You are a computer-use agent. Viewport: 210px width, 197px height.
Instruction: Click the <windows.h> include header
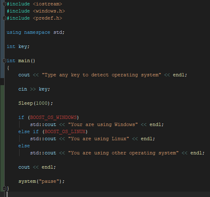(x=49, y=11)
